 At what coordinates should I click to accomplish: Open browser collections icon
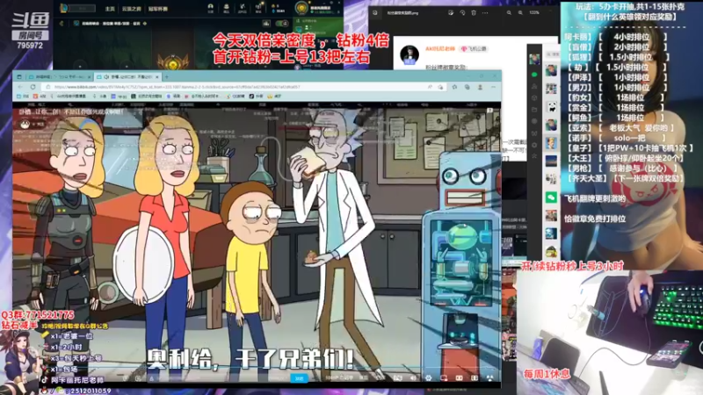(x=467, y=87)
